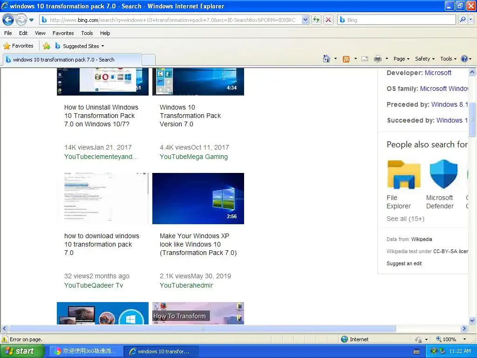Open how to download windows 10 transformation pack link
The height and width of the screenshot is (358, 477).
[x=102, y=244]
